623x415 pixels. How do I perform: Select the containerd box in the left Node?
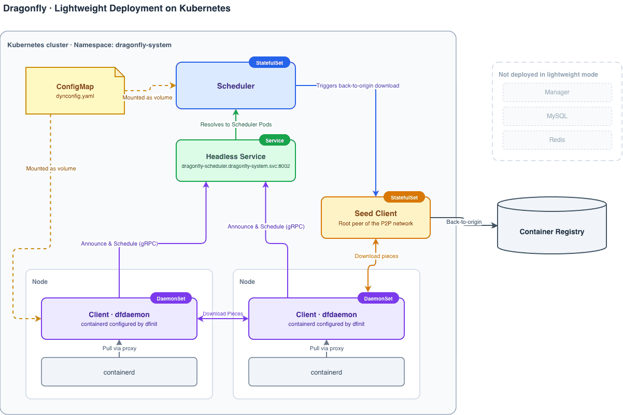pos(119,372)
